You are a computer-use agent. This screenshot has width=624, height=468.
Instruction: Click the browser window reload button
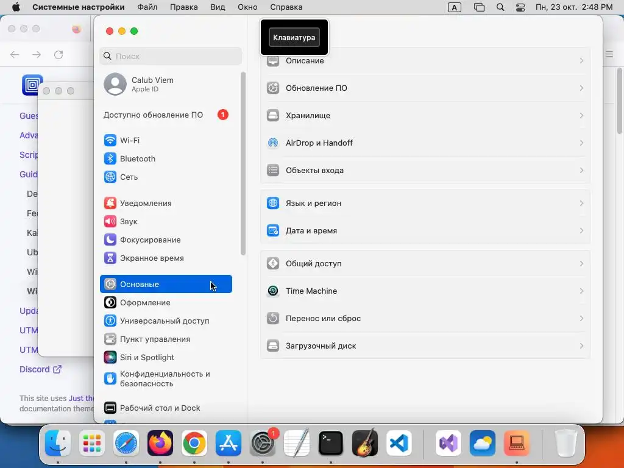click(58, 54)
